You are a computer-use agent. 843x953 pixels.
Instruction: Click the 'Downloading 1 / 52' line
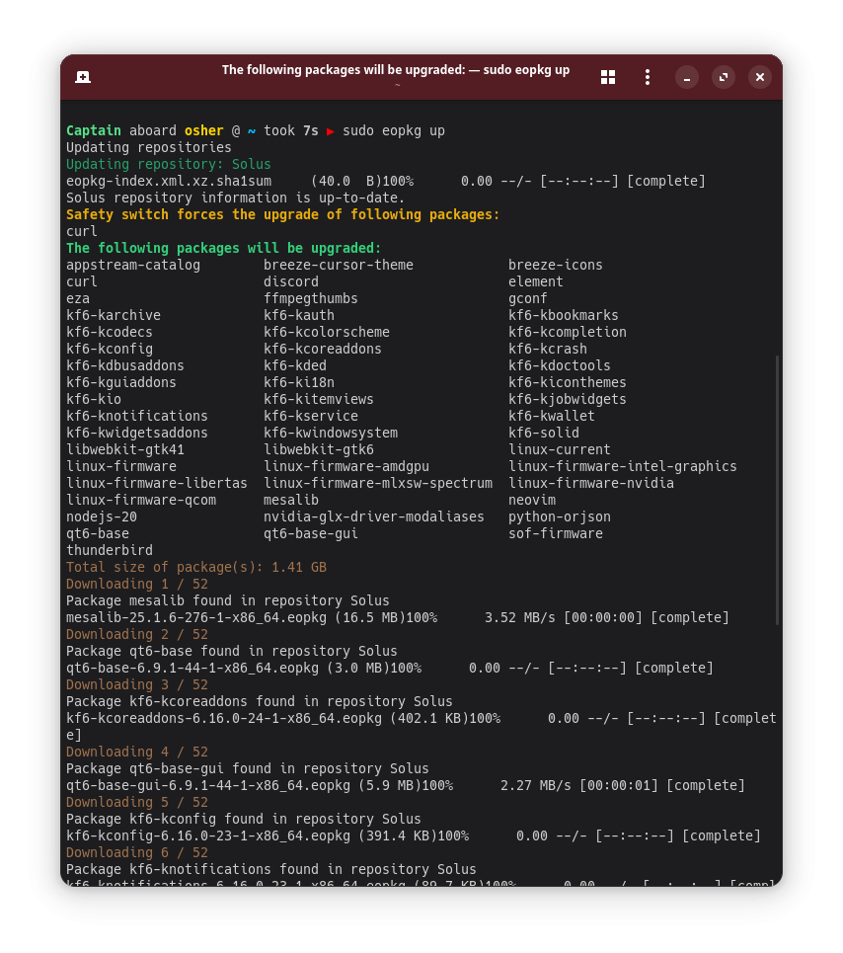click(137, 584)
